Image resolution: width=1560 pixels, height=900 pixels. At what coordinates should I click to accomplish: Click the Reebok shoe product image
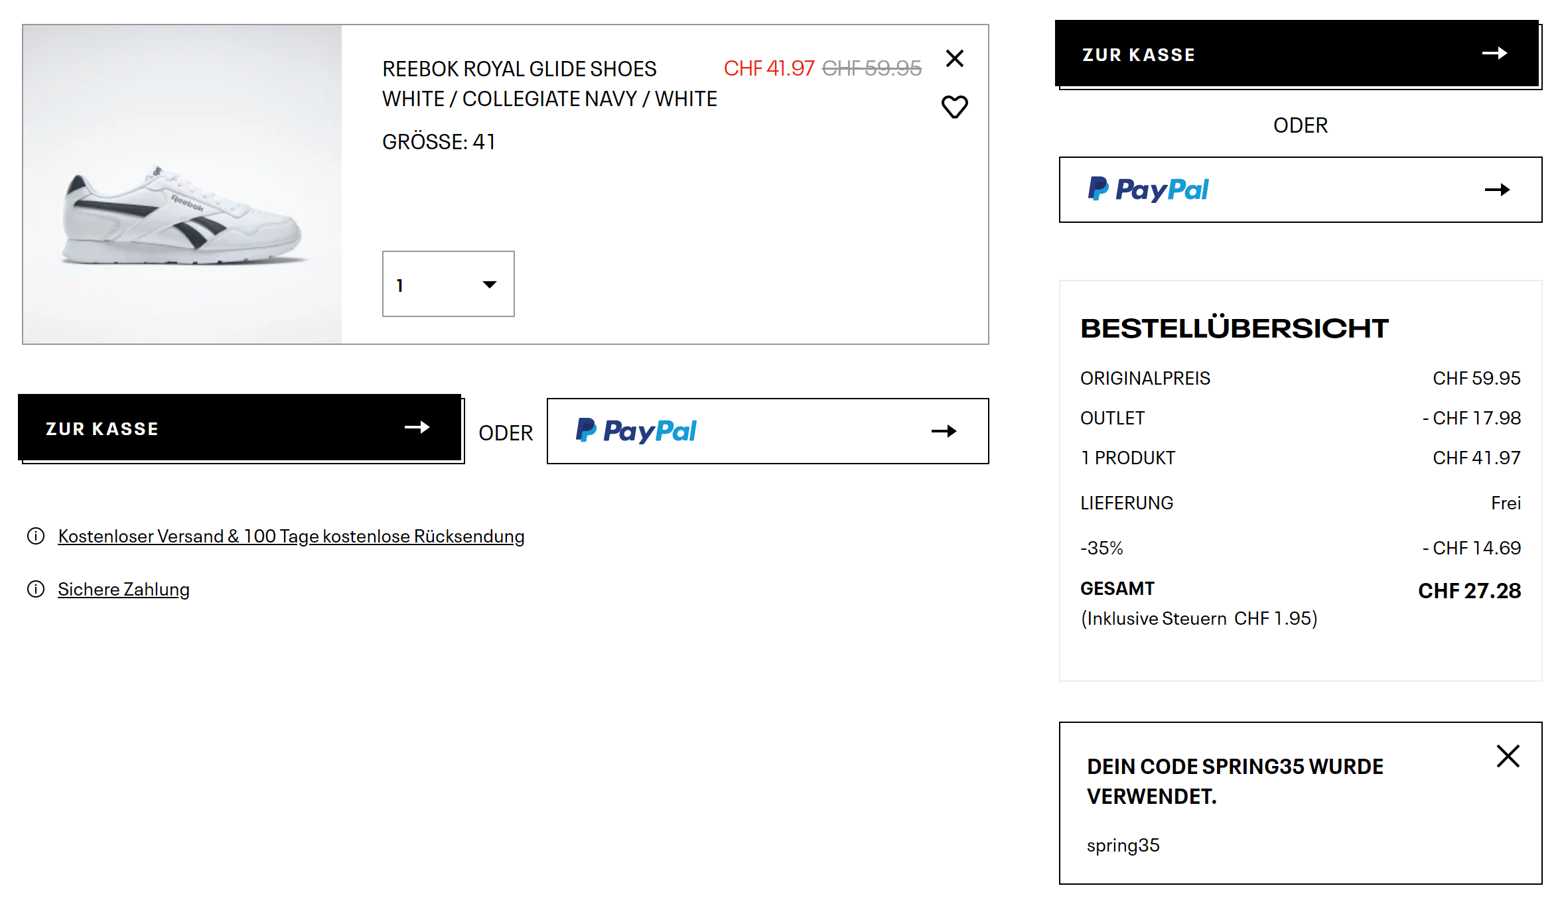[x=182, y=184]
